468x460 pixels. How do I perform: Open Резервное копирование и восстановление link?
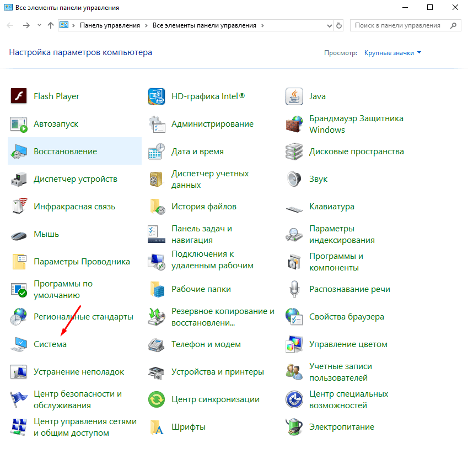(223, 317)
